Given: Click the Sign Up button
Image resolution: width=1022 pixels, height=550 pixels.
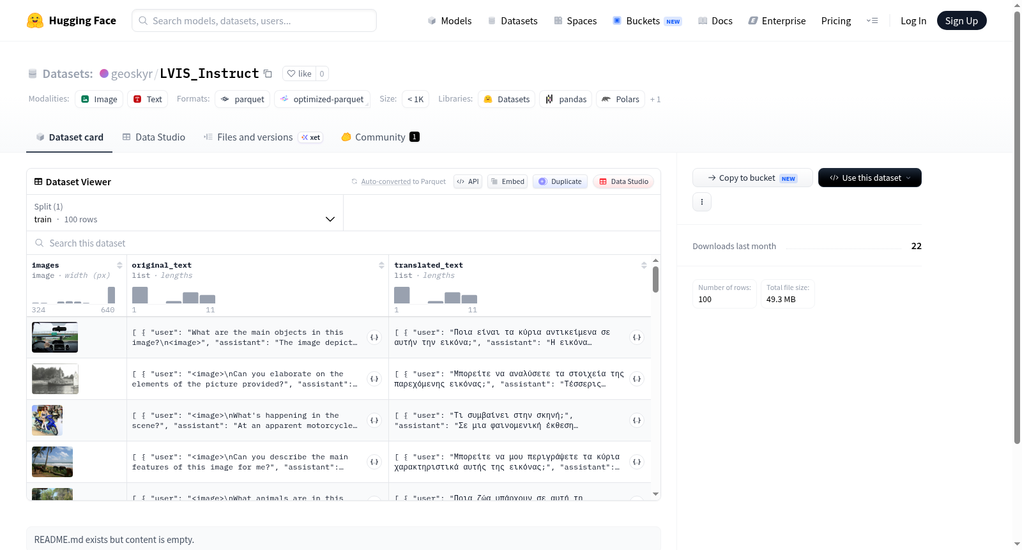Looking at the screenshot, I should tap(961, 20).
